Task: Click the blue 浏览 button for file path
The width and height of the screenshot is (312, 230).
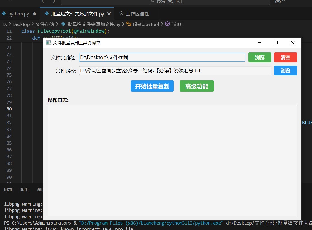Action: click(285, 71)
